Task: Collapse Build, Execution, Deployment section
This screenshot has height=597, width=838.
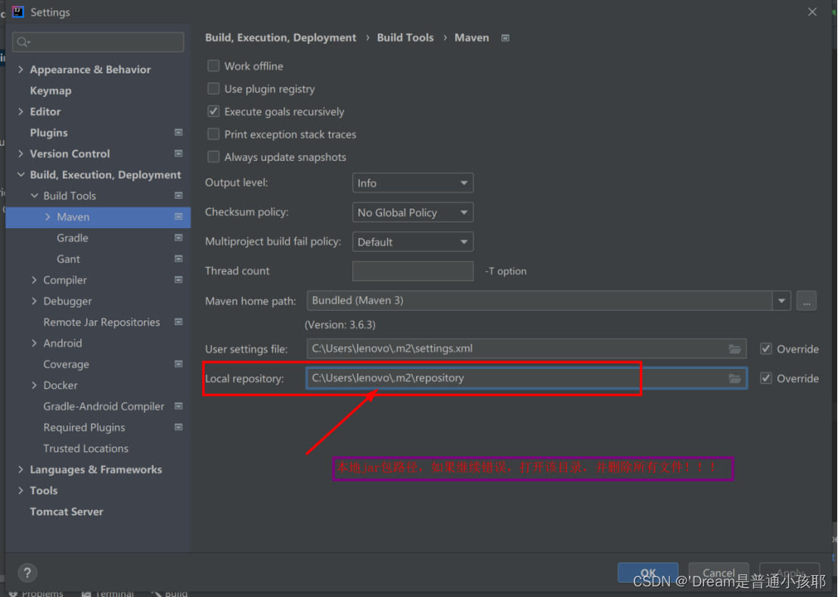Action: (21, 175)
